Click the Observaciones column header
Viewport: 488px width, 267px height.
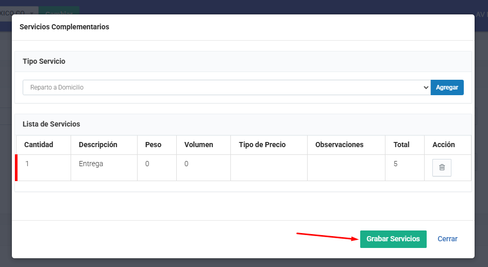pyautogui.click(x=339, y=145)
